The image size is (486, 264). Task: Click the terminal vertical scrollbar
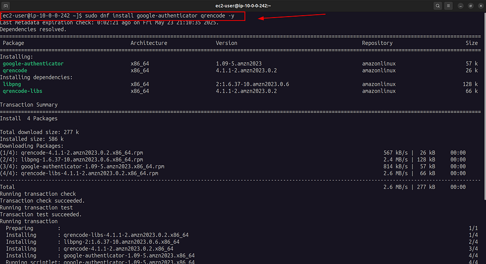(x=485, y=107)
